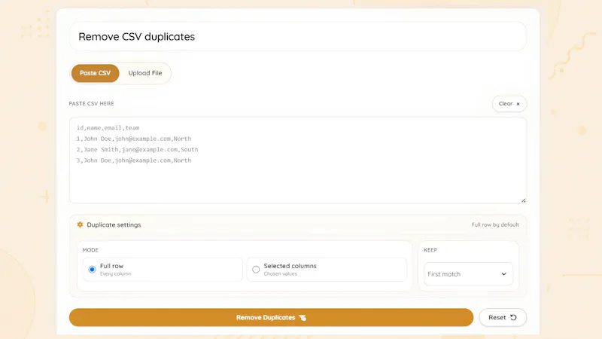Click the broom icon on Remove Duplicates

click(x=303, y=317)
